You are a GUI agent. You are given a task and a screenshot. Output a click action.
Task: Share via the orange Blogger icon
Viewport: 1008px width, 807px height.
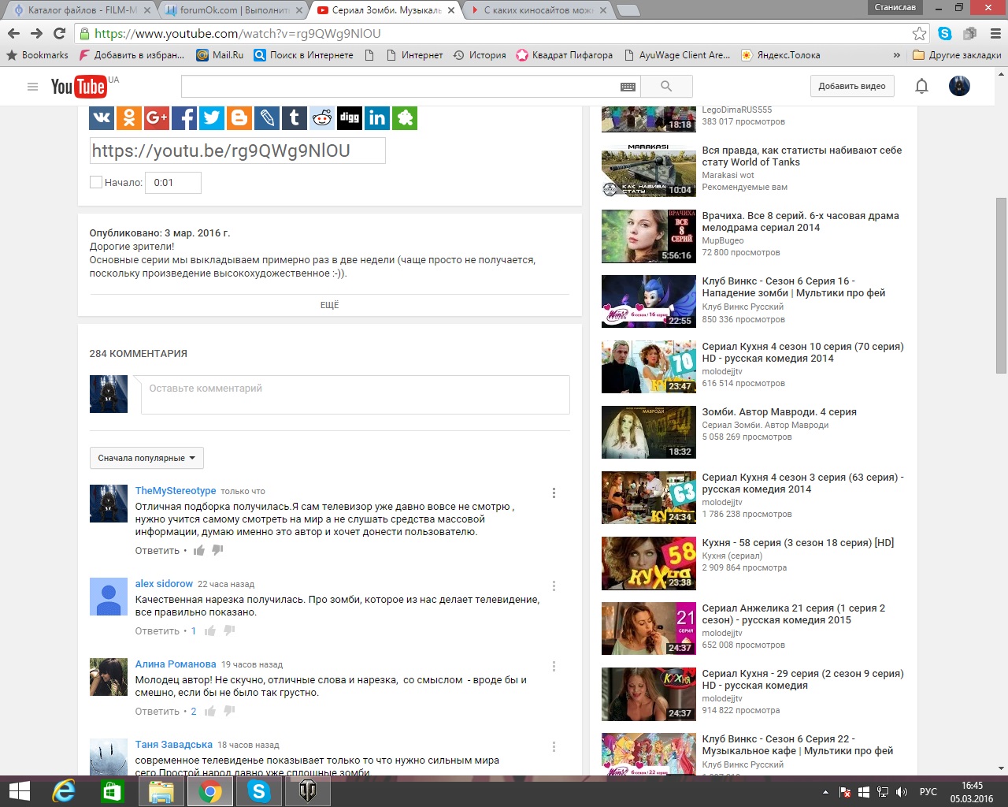(239, 118)
